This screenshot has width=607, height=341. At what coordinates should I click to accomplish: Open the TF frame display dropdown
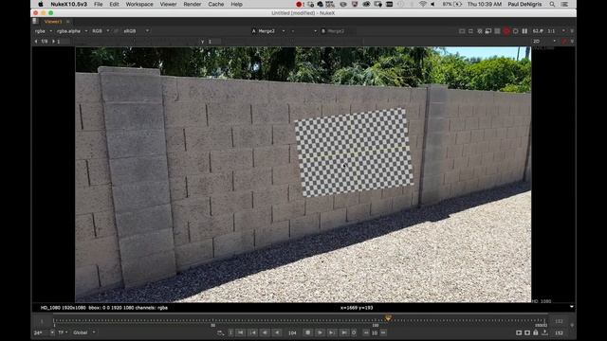[x=63, y=332]
